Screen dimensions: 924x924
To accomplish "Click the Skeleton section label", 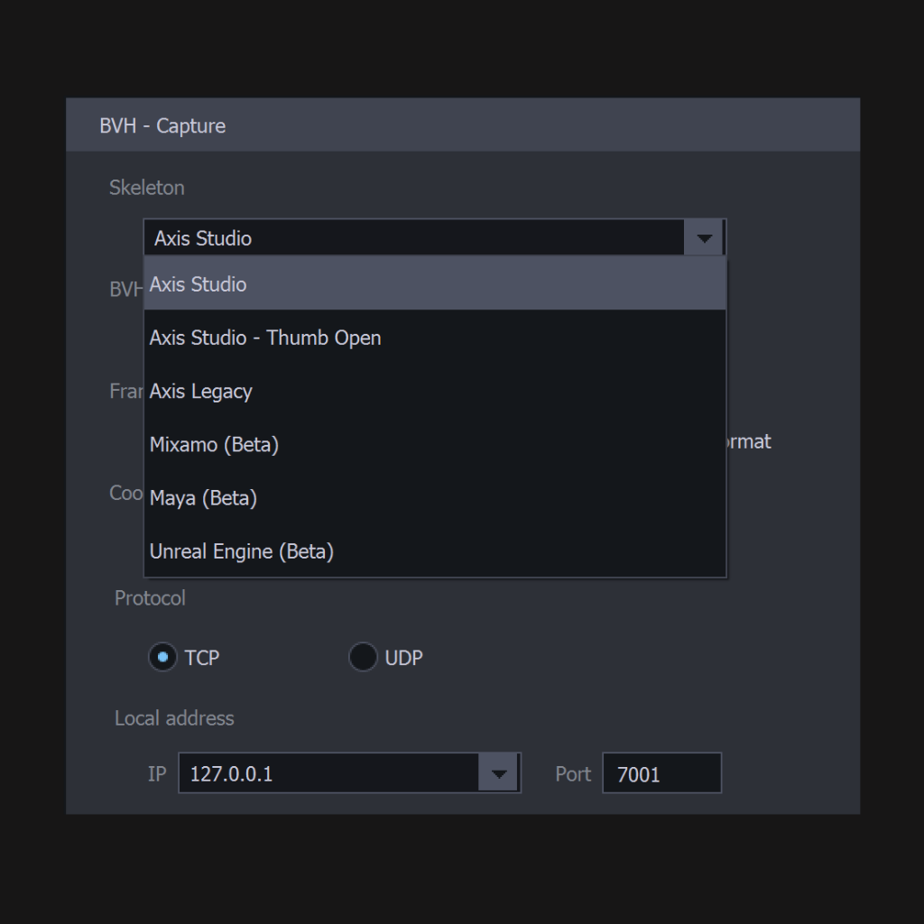I will click(147, 188).
